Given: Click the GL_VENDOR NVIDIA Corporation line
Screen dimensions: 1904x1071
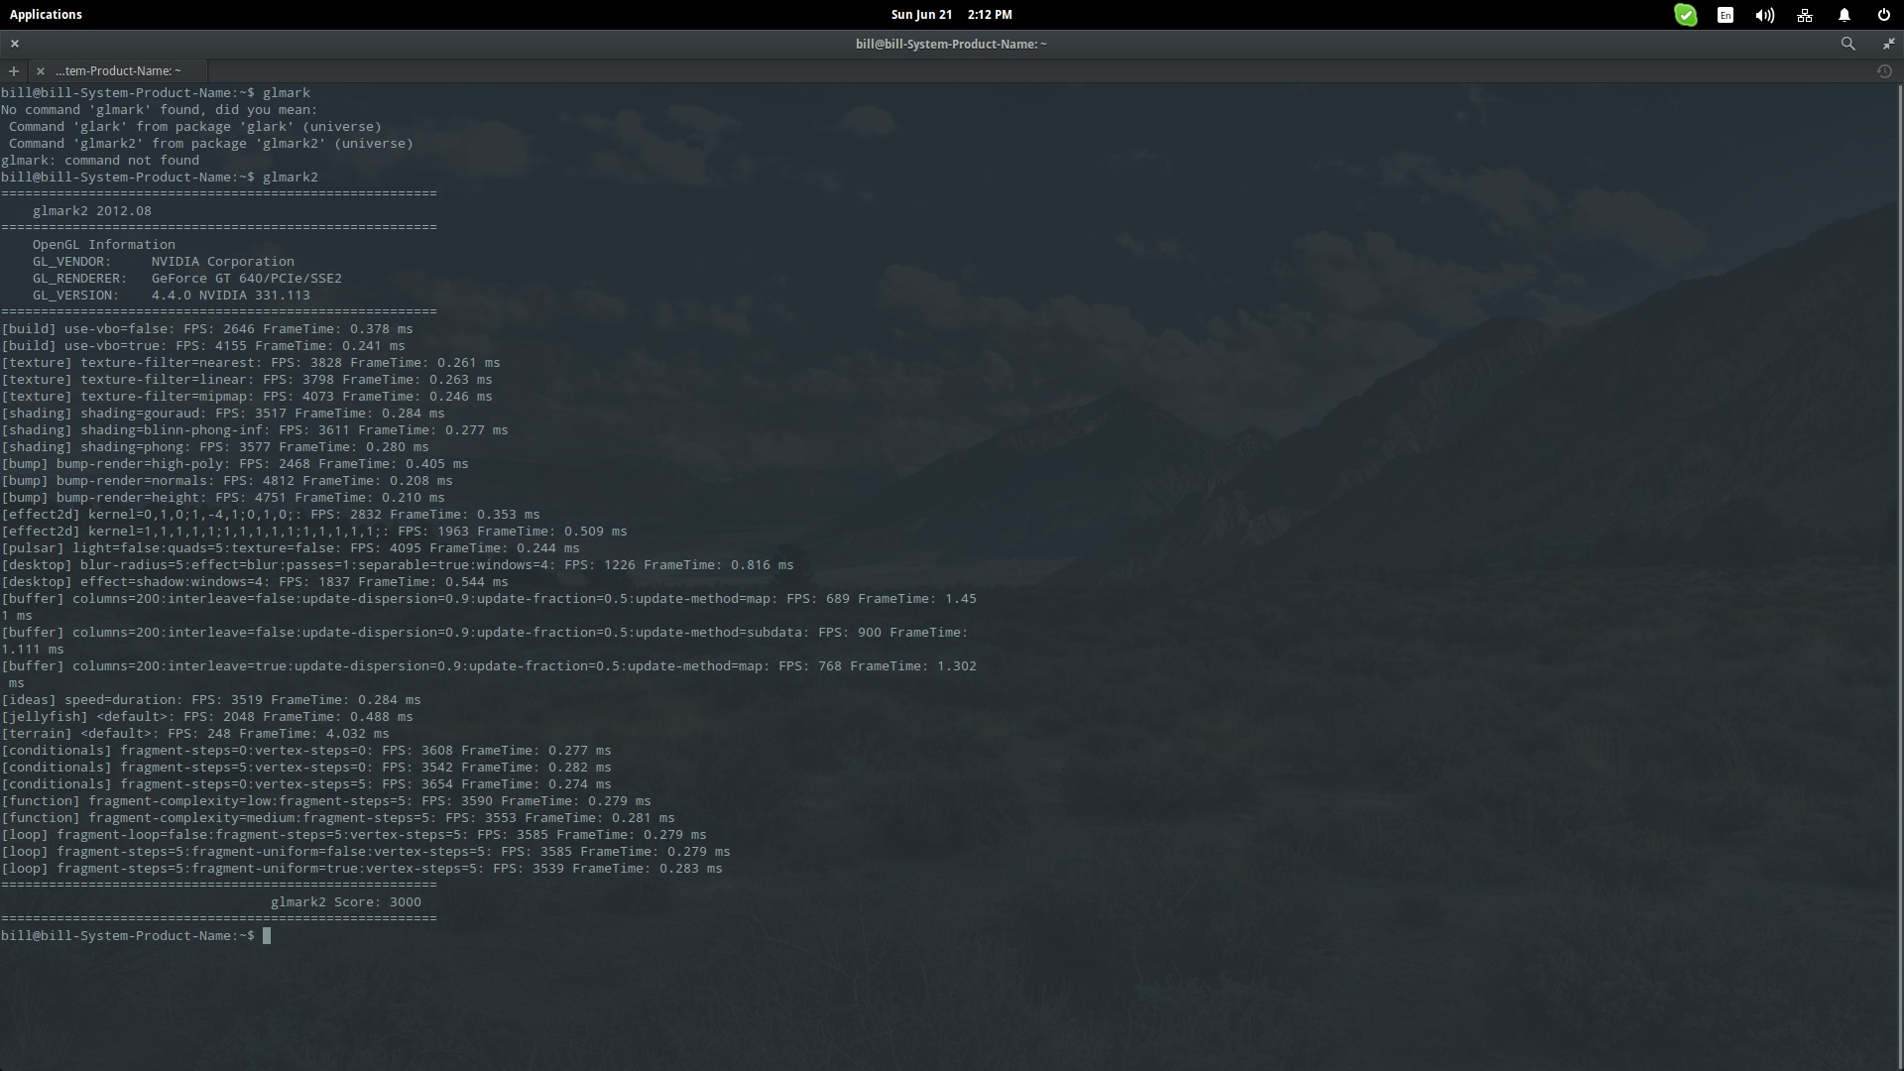Looking at the screenshot, I should [164, 261].
